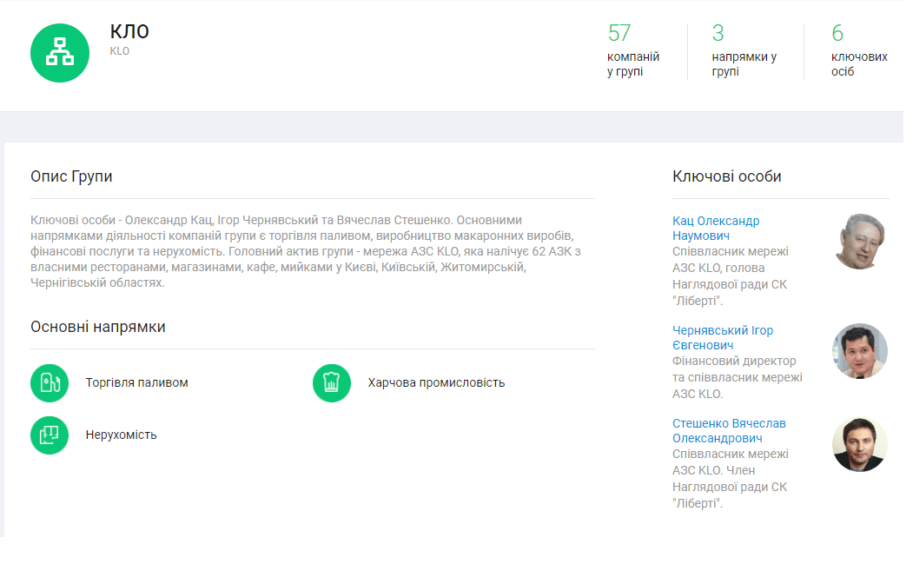
Task: Click the chef hat icon for Харчова промисловість
Action: (332, 383)
